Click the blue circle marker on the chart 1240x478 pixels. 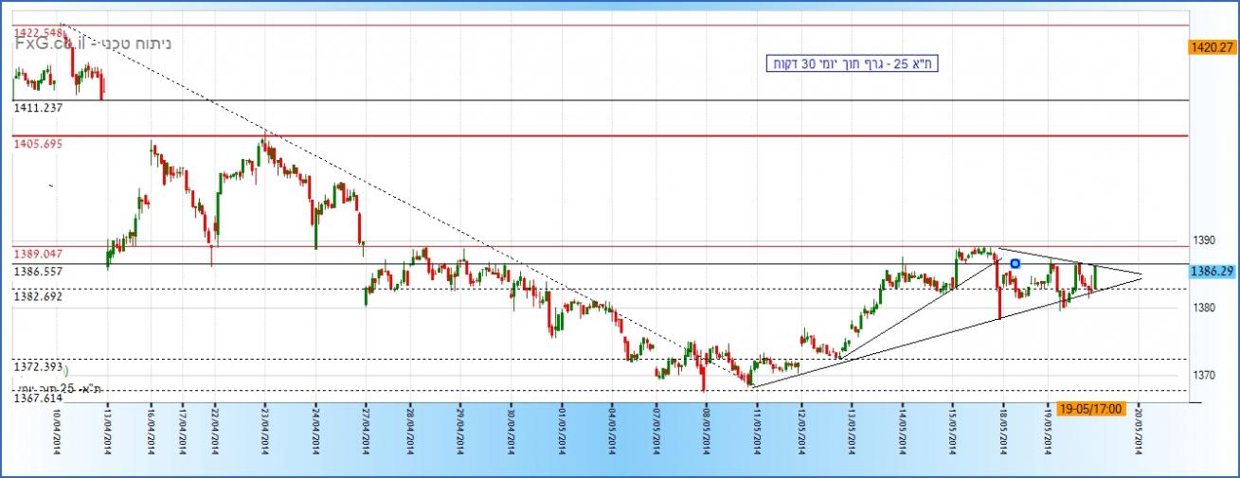click(1015, 262)
